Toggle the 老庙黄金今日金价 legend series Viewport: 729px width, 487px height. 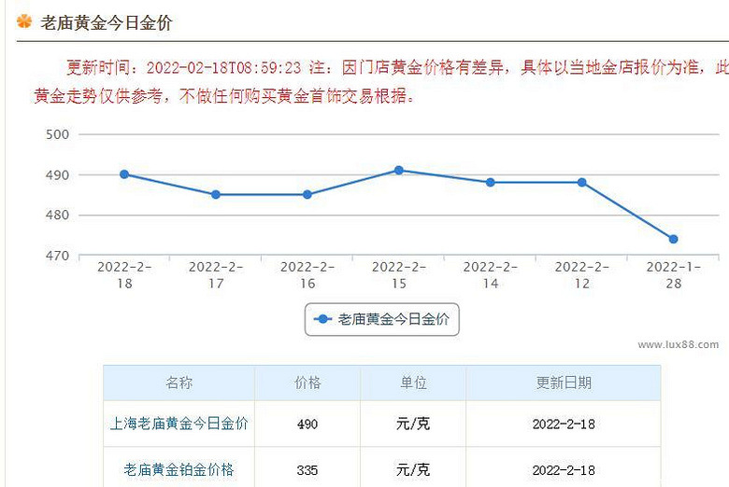[x=381, y=319]
